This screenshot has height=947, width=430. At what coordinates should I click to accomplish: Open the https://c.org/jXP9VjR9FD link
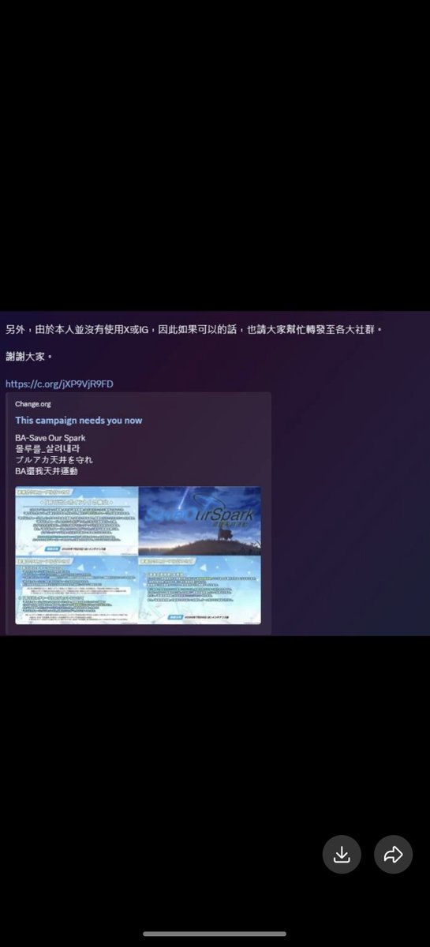(x=59, y=384)
